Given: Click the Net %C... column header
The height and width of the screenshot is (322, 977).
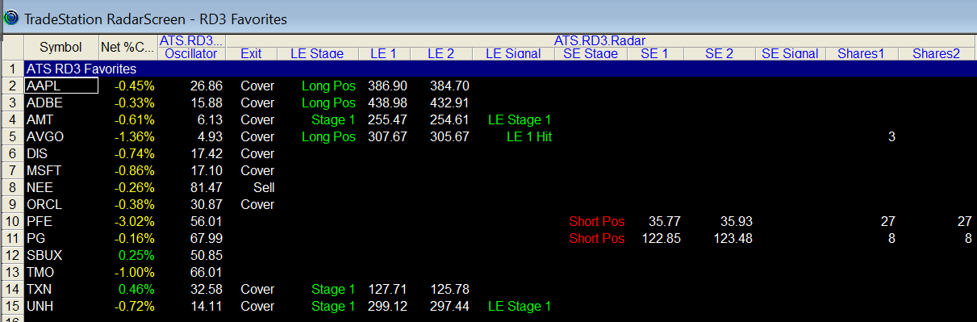Looking at the screenshot, I should (127, 47).
